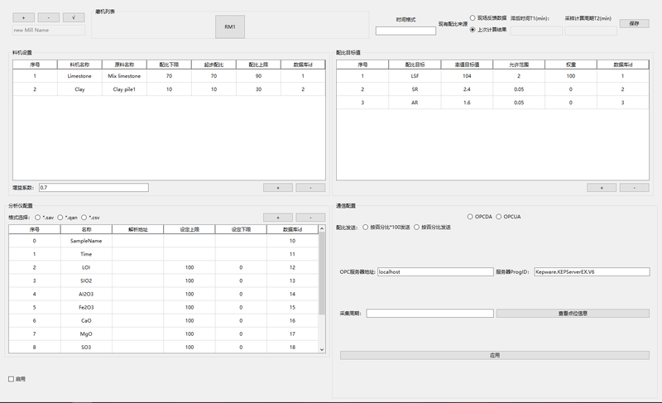Focus the 时间格式 time format input
The height and width of the screenshot is (403, 662).
405,31
